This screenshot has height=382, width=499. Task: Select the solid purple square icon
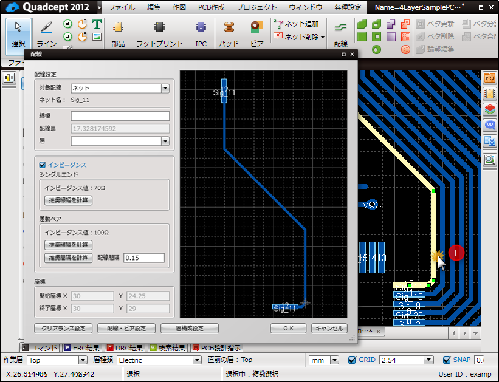[391, 37]
